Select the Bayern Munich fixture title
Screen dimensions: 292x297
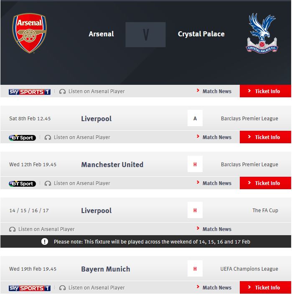105,269
